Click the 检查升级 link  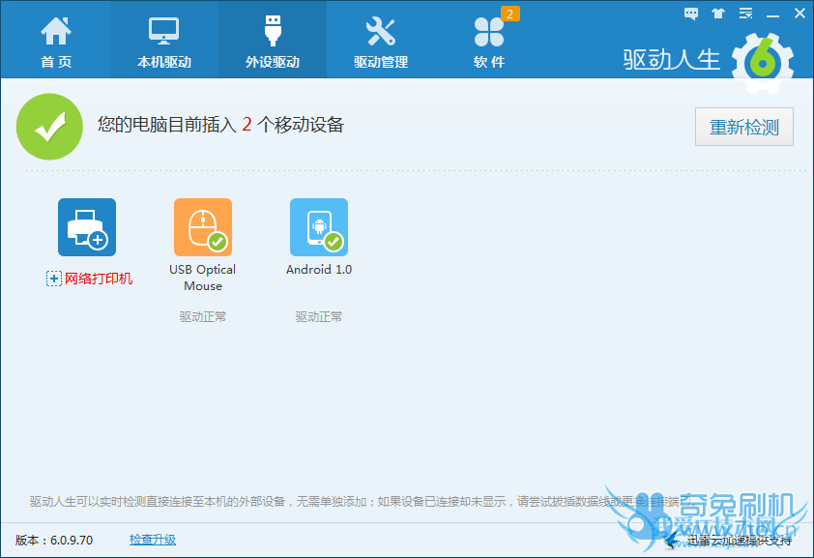click(x=153, y=540)
